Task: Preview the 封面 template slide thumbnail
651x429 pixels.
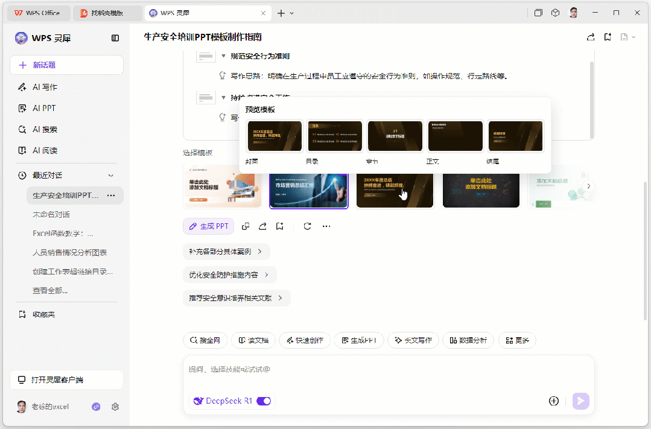Action: click(x=275, y=136)
